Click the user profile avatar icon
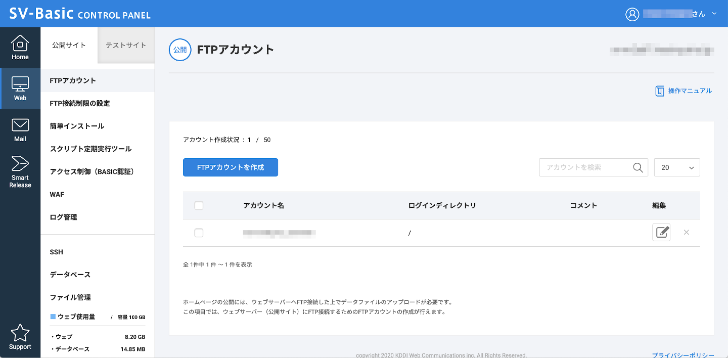 point(632,14)
